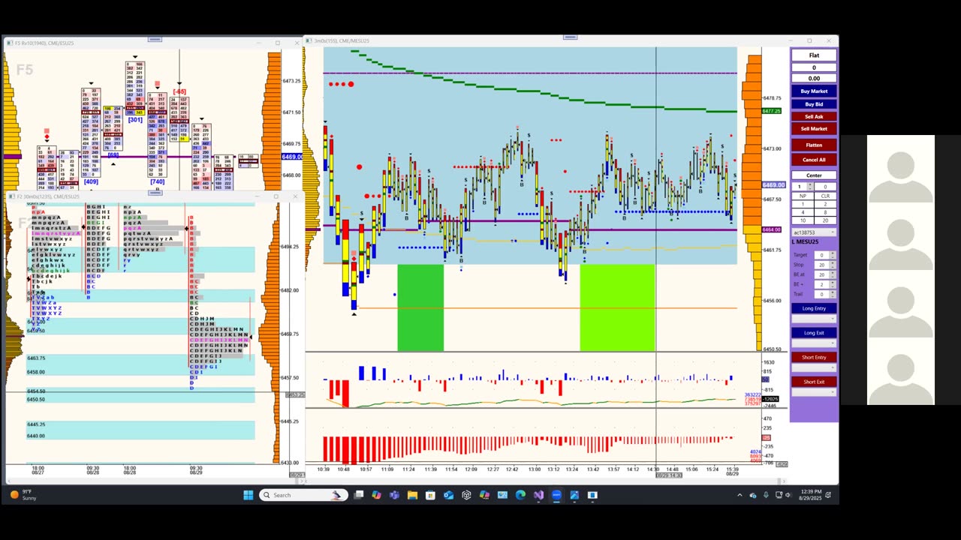Open OneDrive tray icon
Image resolution: width=961 pixels, height=540 pixels.
[x=753, y=495]
